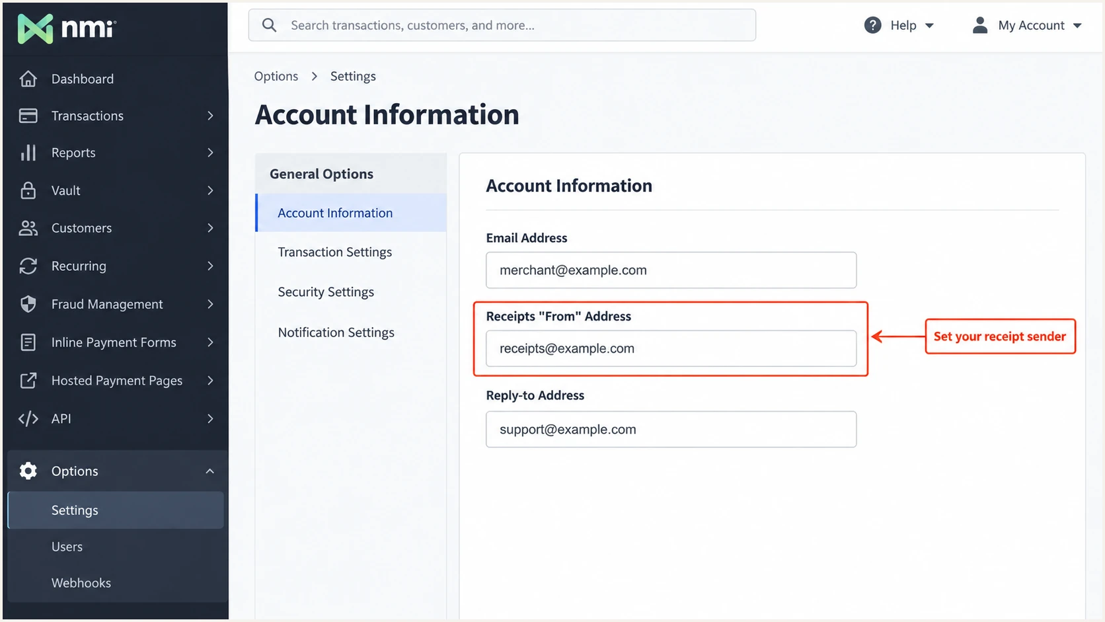Click the Options breadcrumb link
Viewport: 1105px width, 622px height.
click(x=276, y=76)
